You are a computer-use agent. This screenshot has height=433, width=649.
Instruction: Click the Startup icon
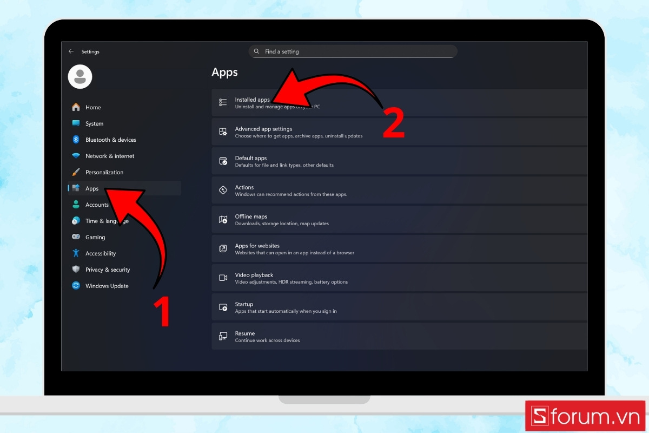pyautogui.click(x=223, y=307)
